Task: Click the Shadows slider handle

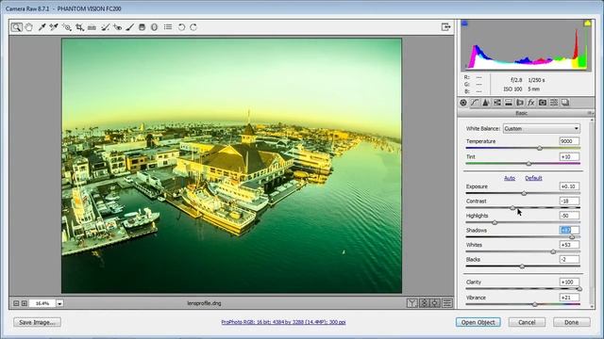Action: [x=572, y=237]
